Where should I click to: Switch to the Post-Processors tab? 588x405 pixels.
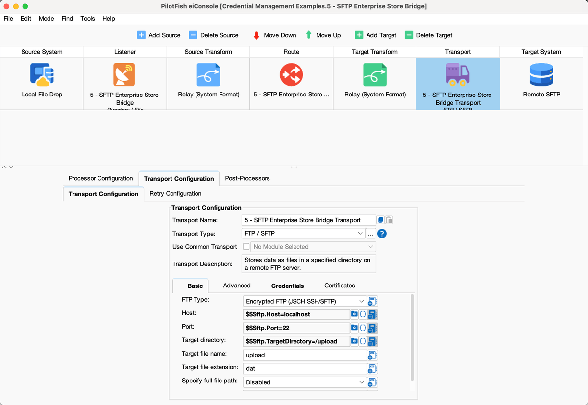(x=247, y=178)
